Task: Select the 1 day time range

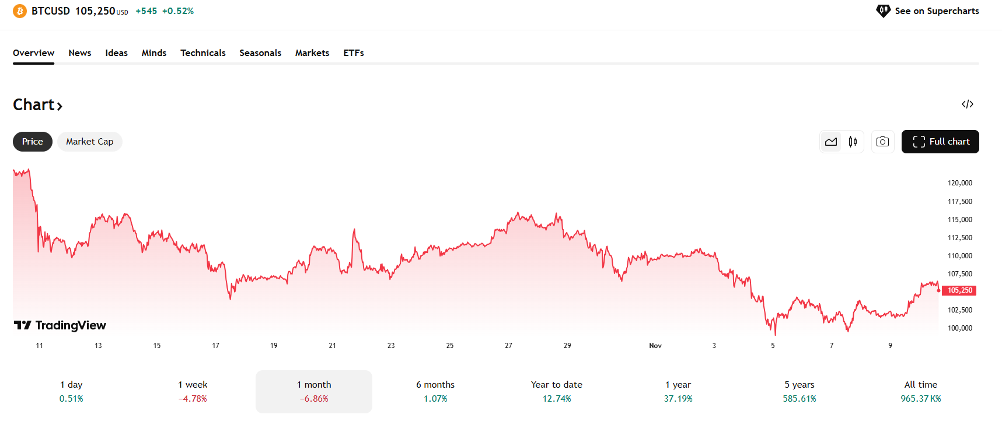Action: click(x=71, y=391)
